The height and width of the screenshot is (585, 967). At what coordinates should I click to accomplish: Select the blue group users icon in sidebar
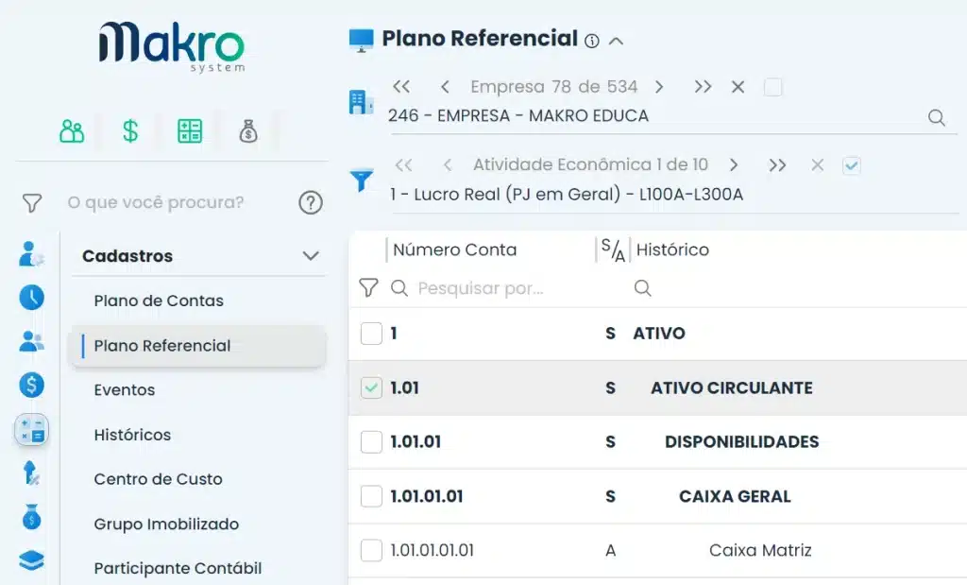pyautogui.click(x=31, y=340)
